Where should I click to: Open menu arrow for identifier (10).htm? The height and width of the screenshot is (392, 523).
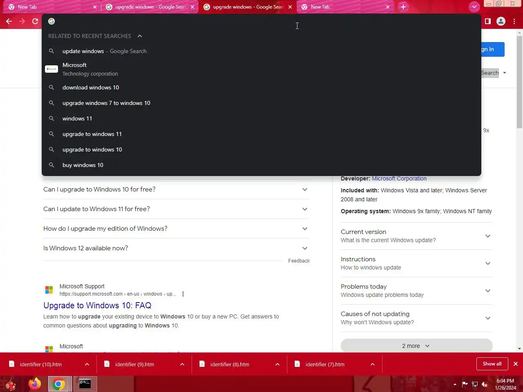[x=87, y=364]
